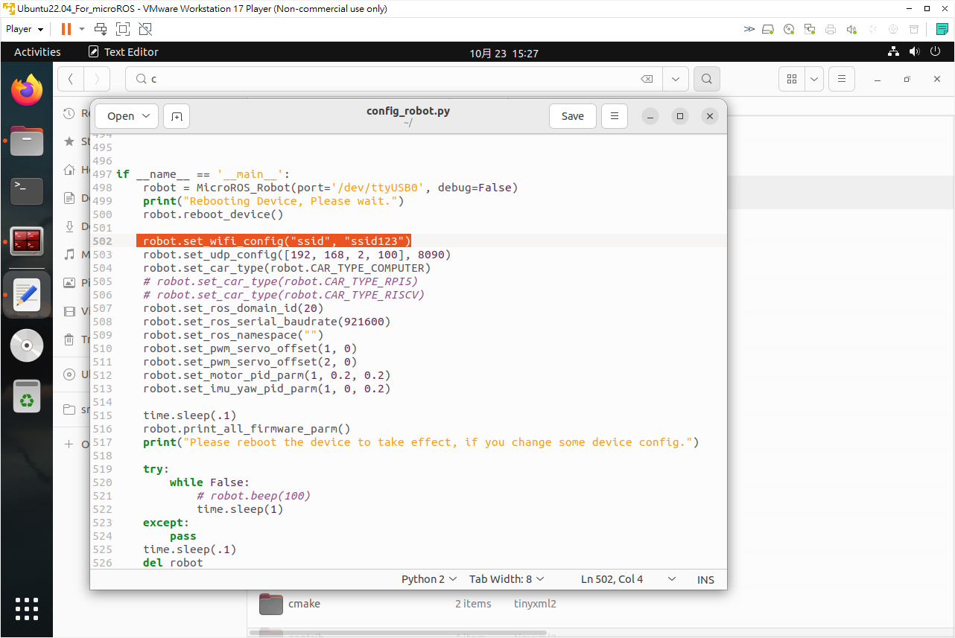The width and height of the screenshot is (955, 638).
Task: Open the clock and calendar panel
Action: (x=504, y=53)
